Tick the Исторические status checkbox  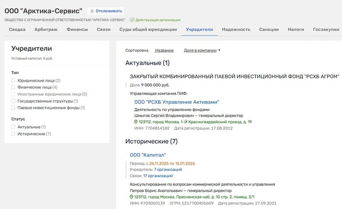[x=13, y=134]
